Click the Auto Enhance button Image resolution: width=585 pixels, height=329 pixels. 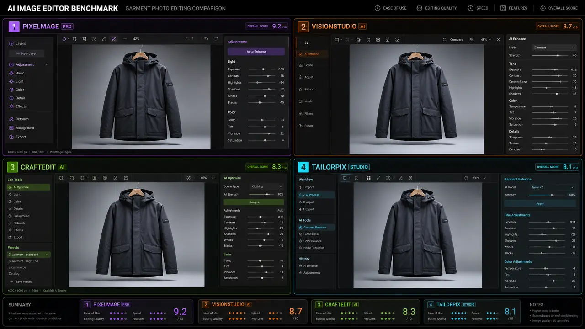click(256, 52)
